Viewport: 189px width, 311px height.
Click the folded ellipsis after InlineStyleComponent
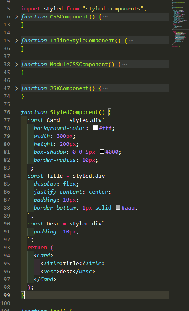pyautogui.click(x=131, y=41)
